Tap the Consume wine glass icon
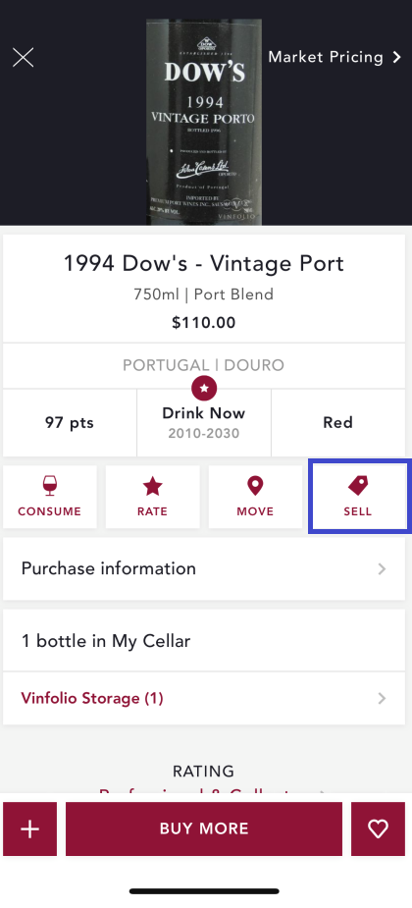 [50, 486]
